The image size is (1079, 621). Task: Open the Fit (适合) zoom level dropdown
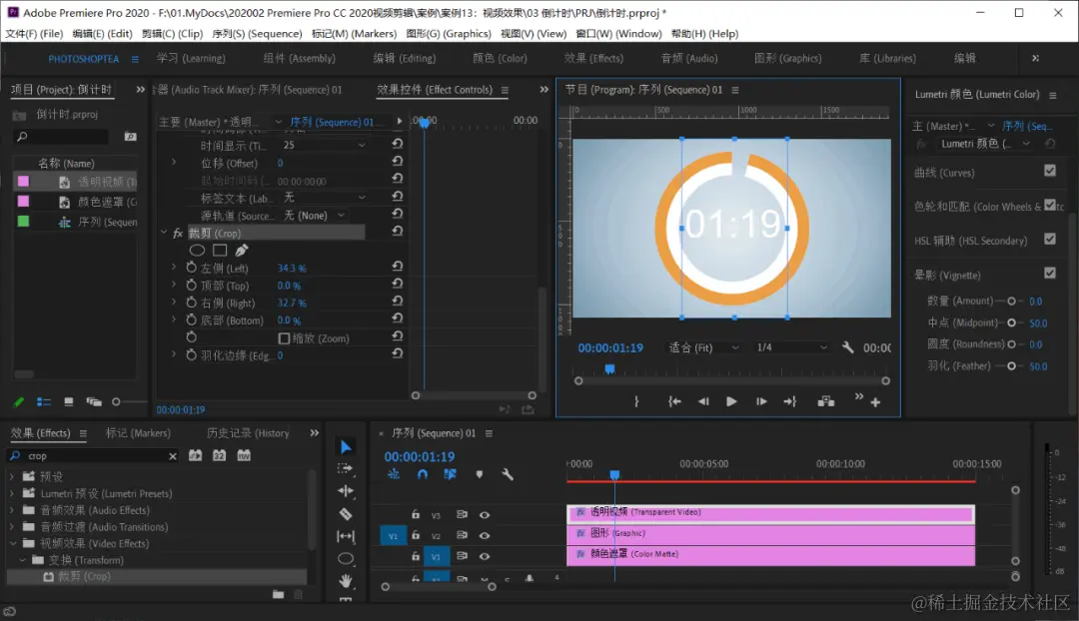coord(704,347)
